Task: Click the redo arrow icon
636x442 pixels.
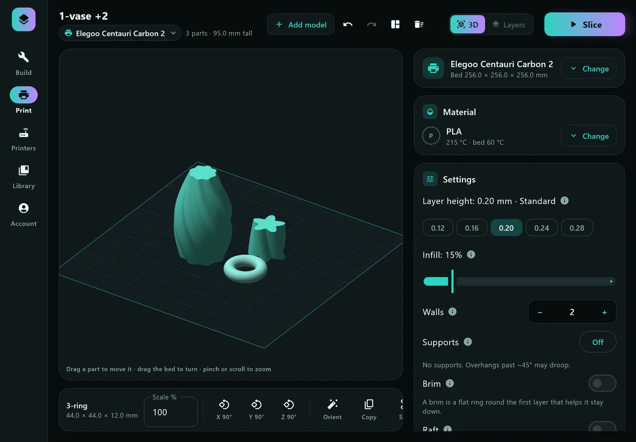Action: [372, 25]
